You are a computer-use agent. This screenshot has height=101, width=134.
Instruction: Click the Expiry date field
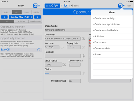tap(74, 47)
